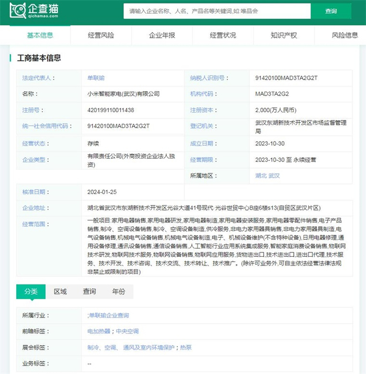The height and width of the screenshot is (374, 366).
Task: Click the 经营范围 field label
Action: [33, 224]
